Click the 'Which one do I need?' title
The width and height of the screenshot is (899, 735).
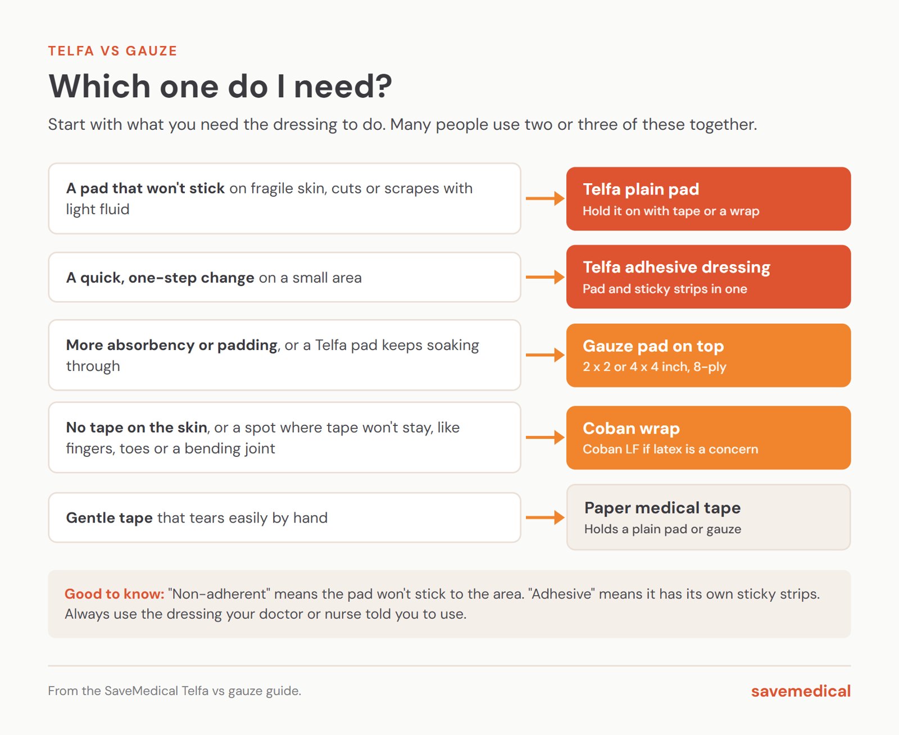click(220, 87)
